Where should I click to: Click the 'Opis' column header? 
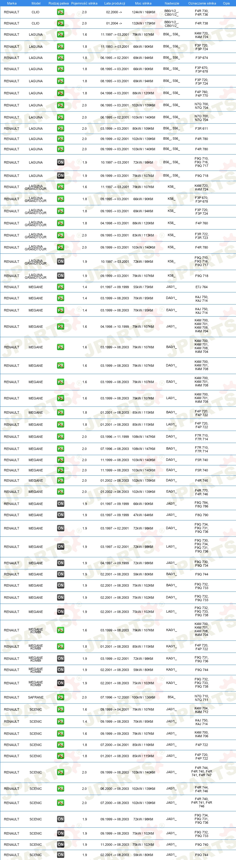pos(226,3)
